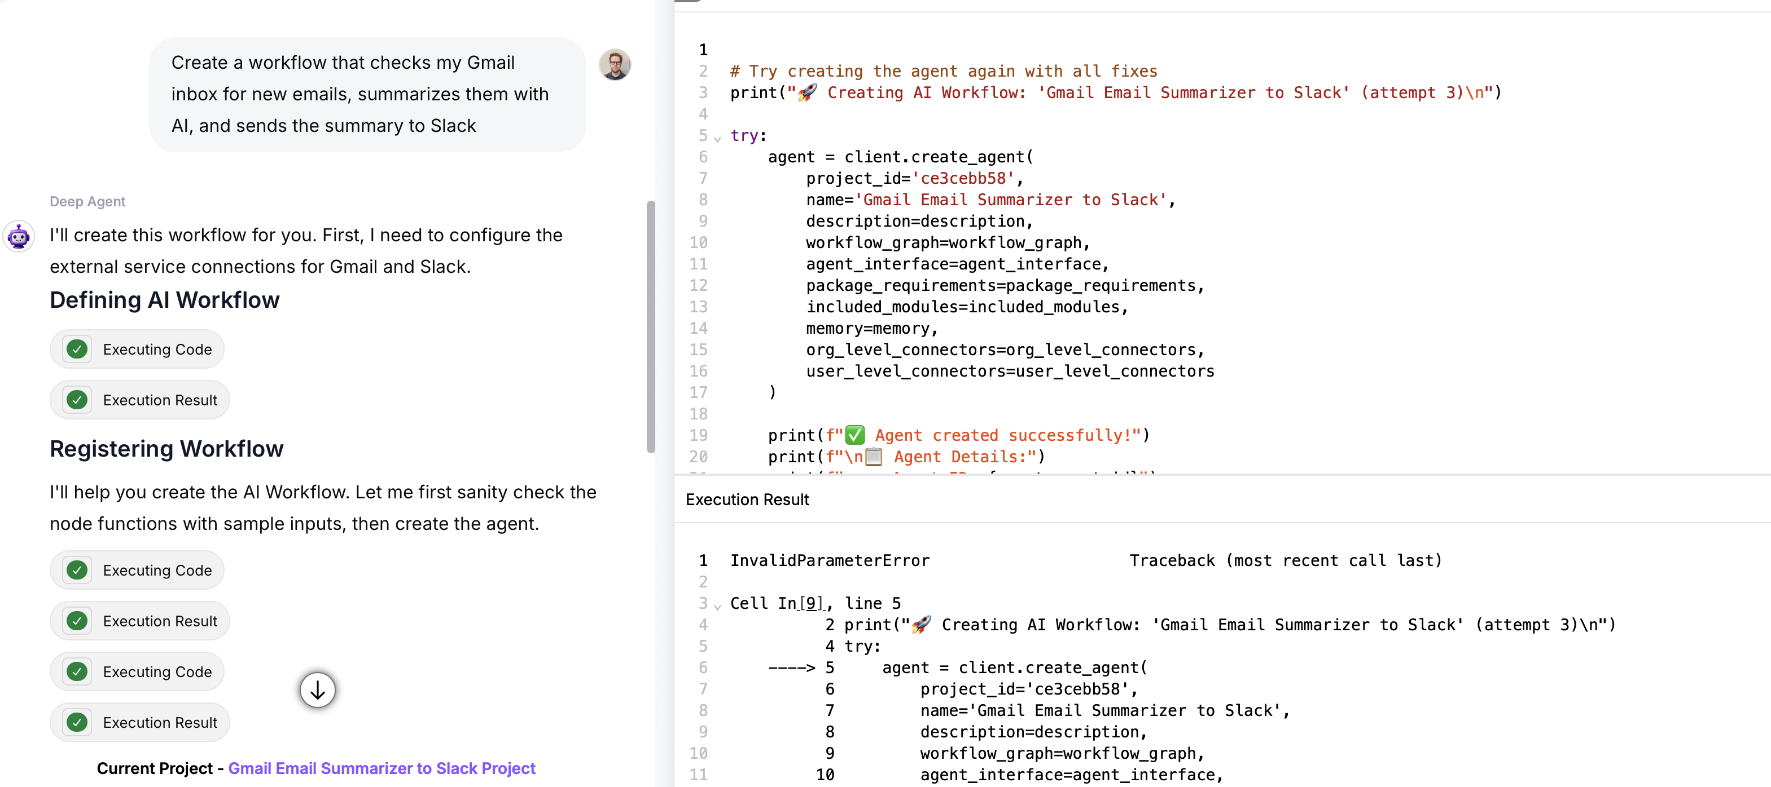Click the chat panel vertical scrollbar
1771x787 pixels.
(x=650, y=327)
